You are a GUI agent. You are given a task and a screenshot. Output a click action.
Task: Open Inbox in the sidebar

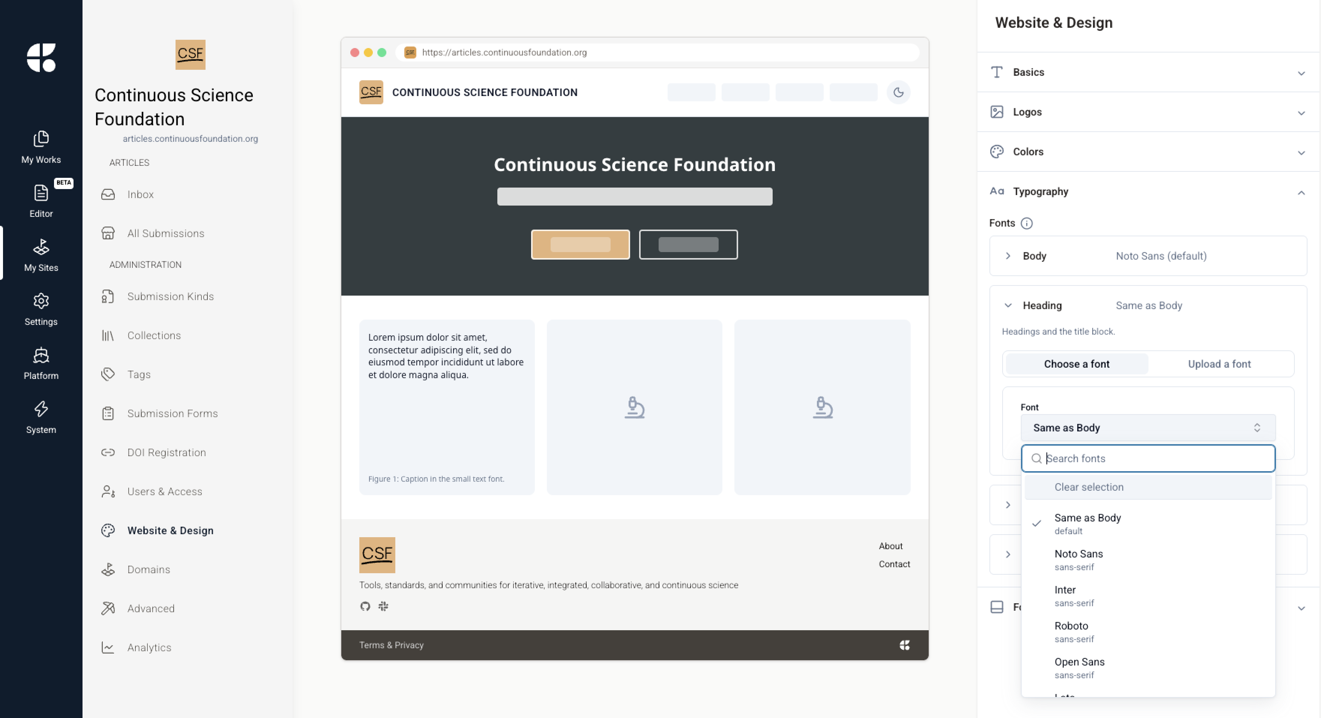pos(188,194)
